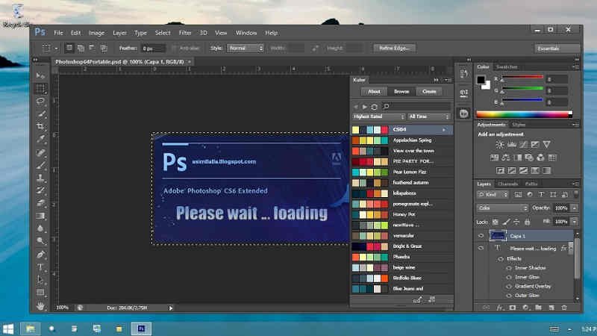Click the layer style fx button
Viewport: 597px width, 336px height.
(500, 308)
